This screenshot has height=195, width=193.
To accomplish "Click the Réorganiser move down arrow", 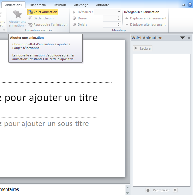I will (175, 190).
